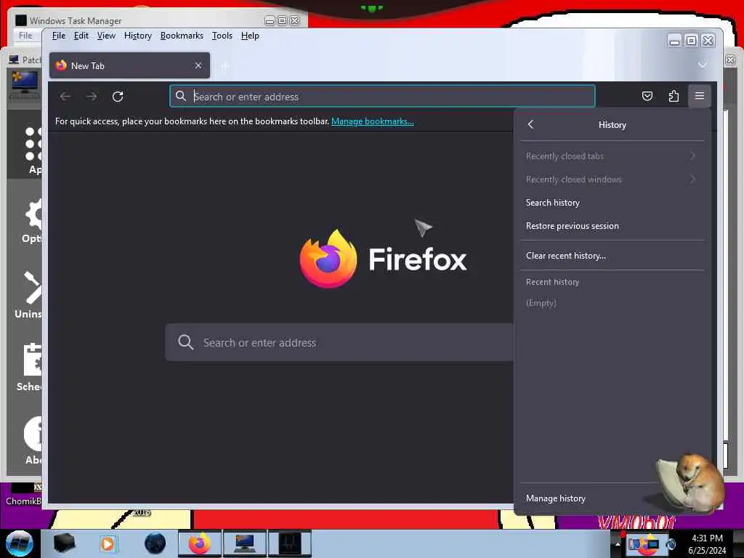Open the globe browser taskbar icon
The width and height of the screenshot is (744, 558).
(x=155, y=543)
